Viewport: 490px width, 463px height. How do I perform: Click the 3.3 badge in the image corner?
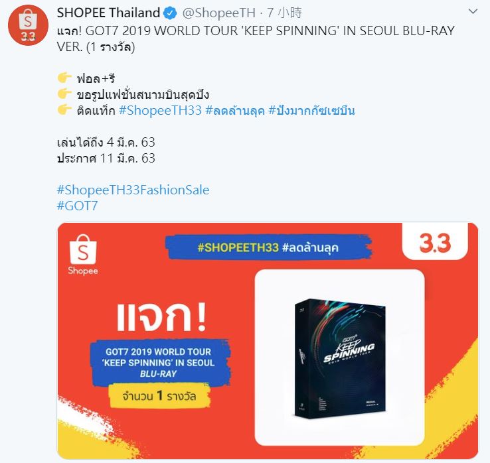click(435, 242)
